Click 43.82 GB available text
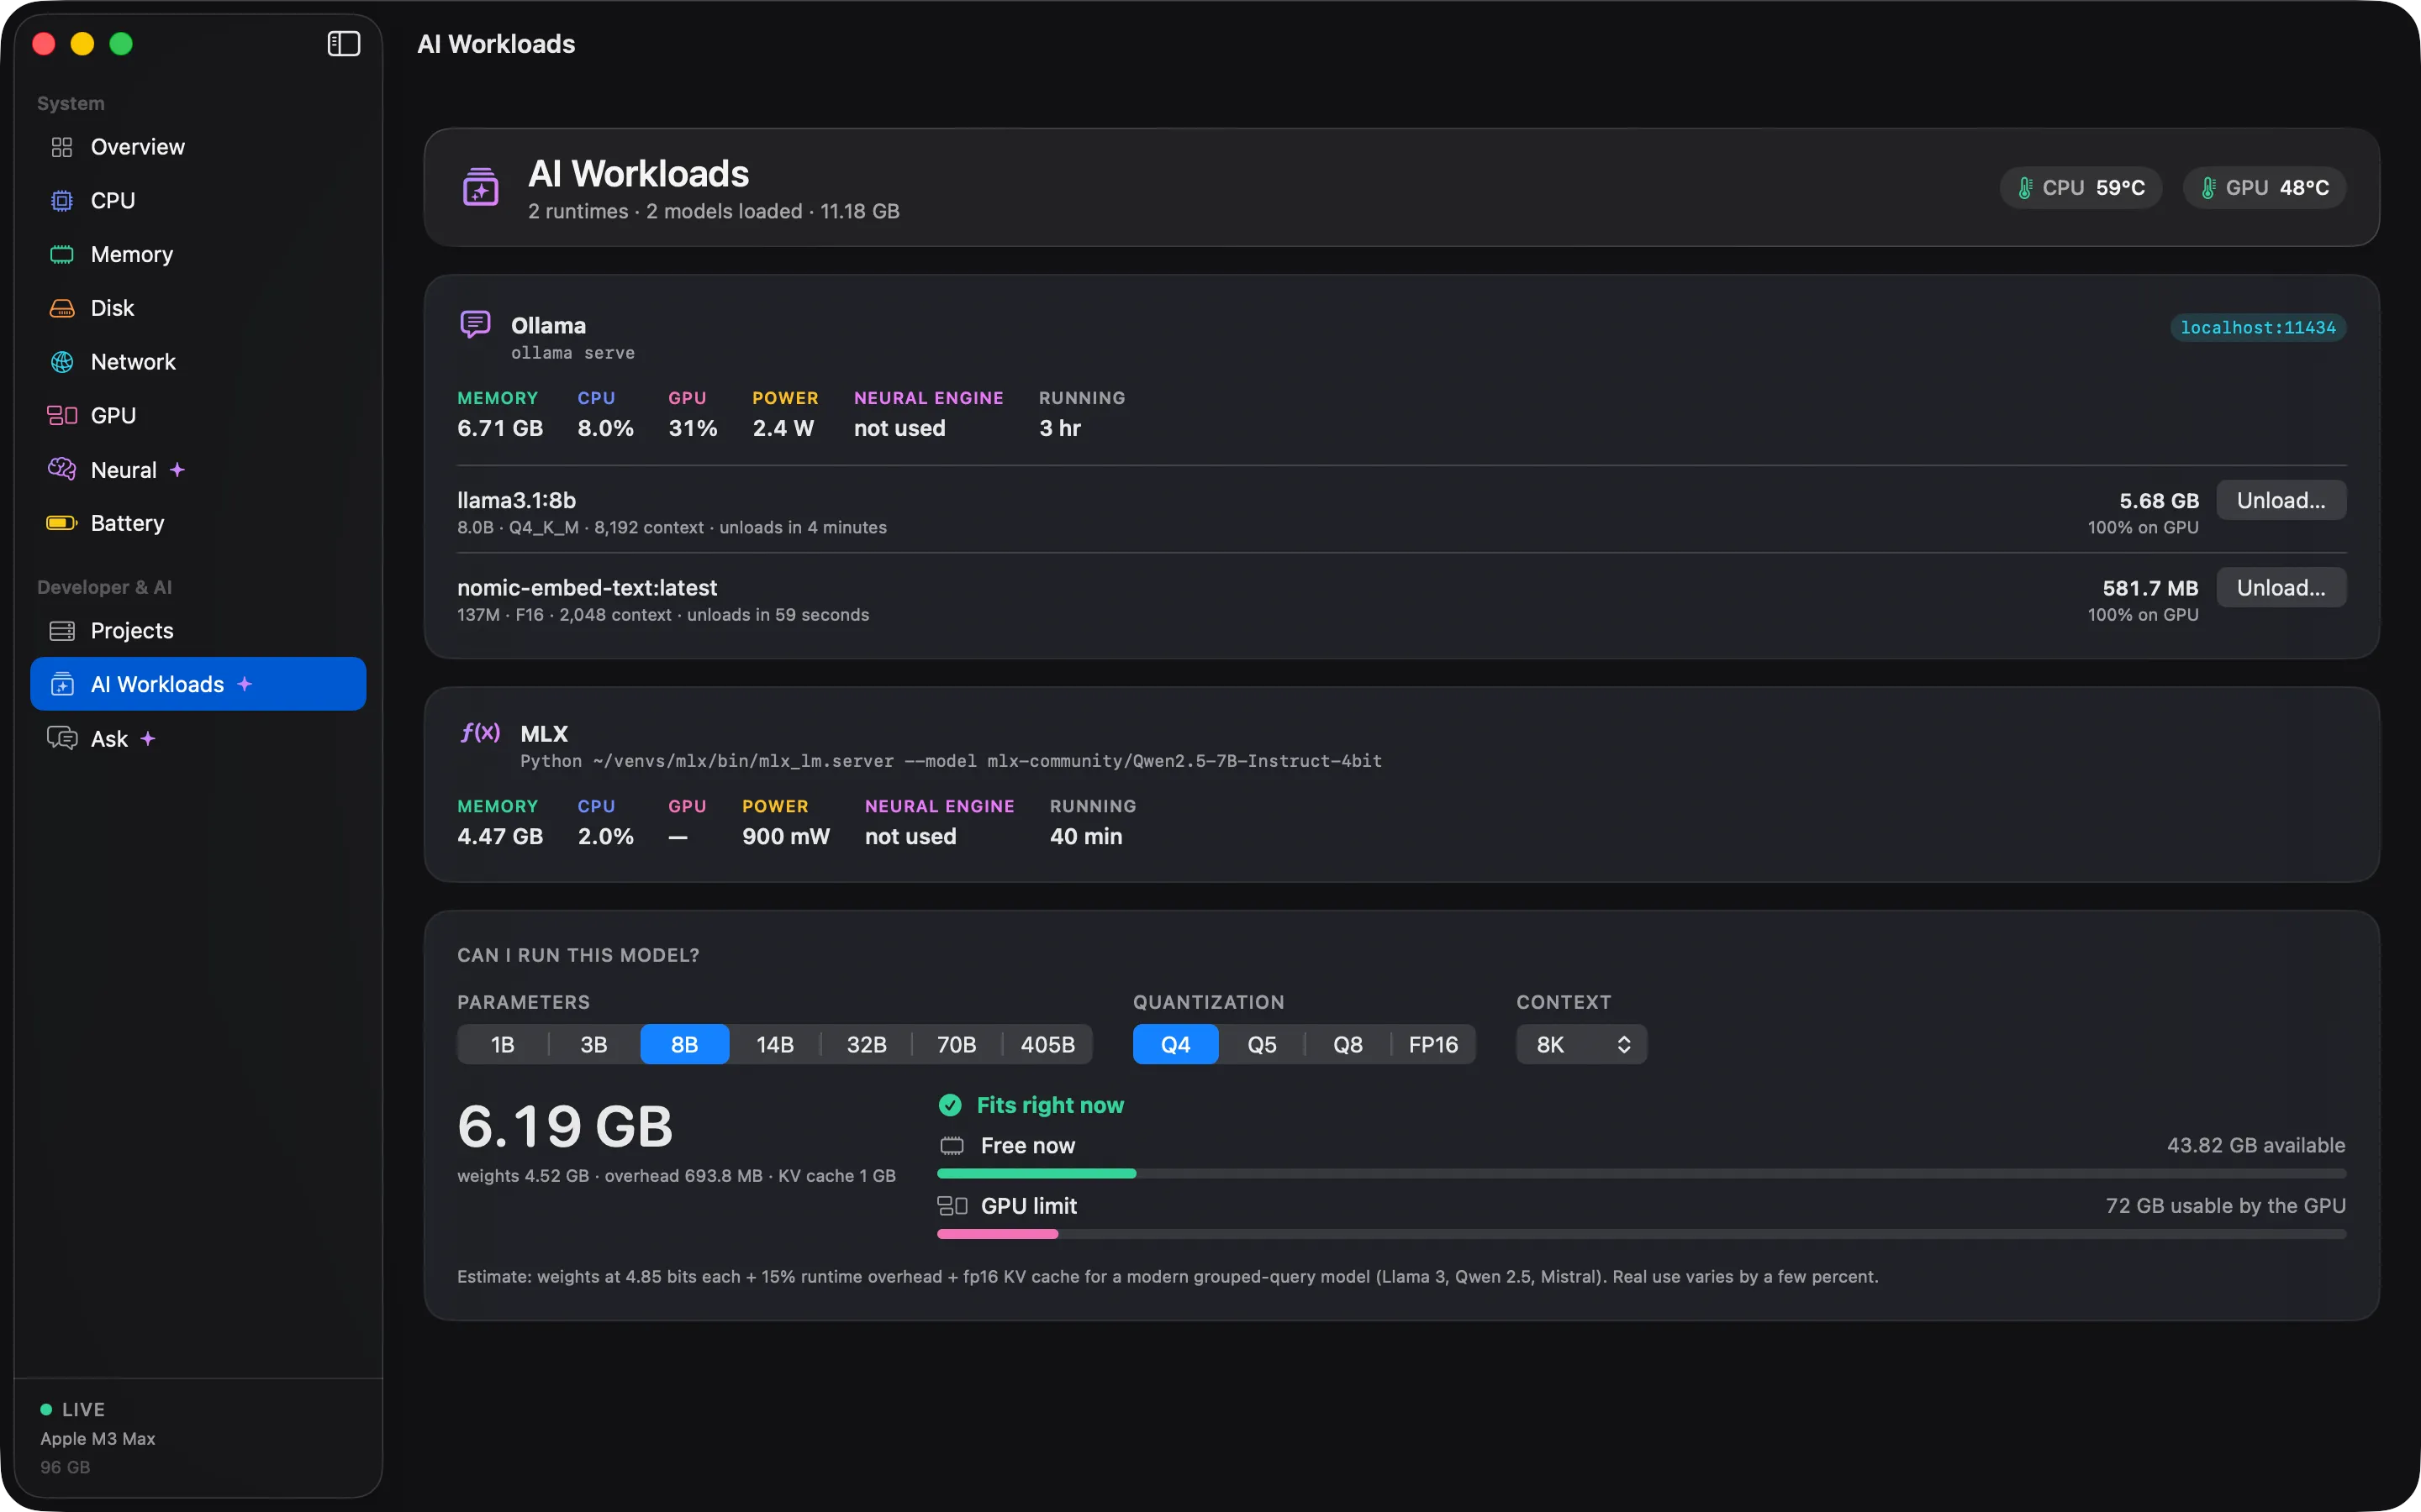Screen dimensions: 2421x1512 (x=2256, y=1145)
